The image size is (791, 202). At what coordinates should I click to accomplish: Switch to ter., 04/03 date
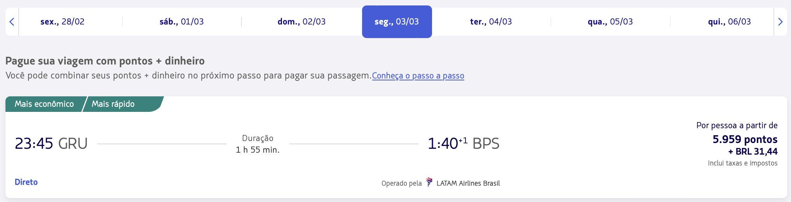pos(491,22)
